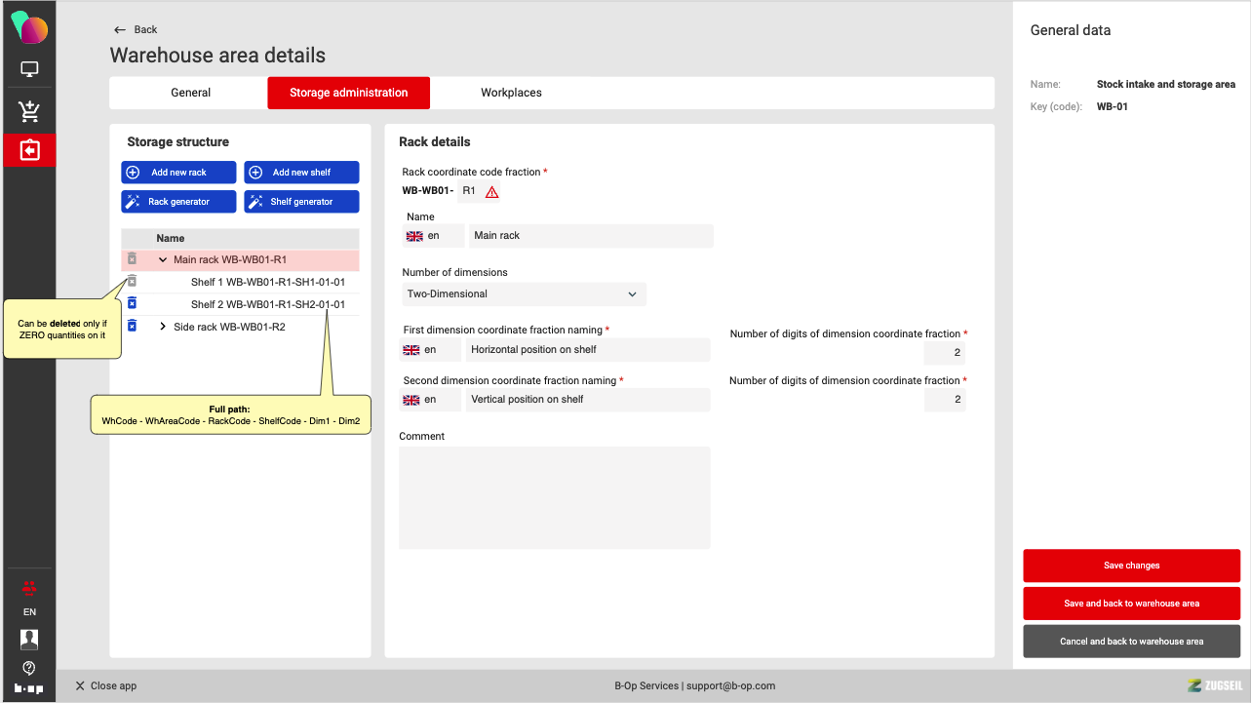Click the trash icon beside Side rack

[132, 326]
